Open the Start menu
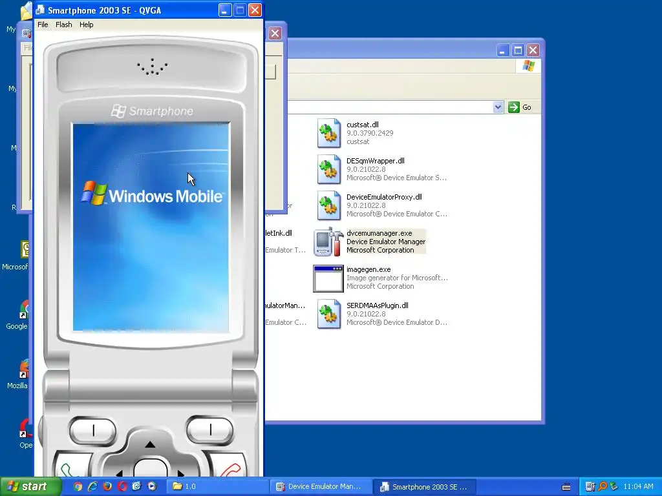The image size is (662, 496). tap(30, 486)
